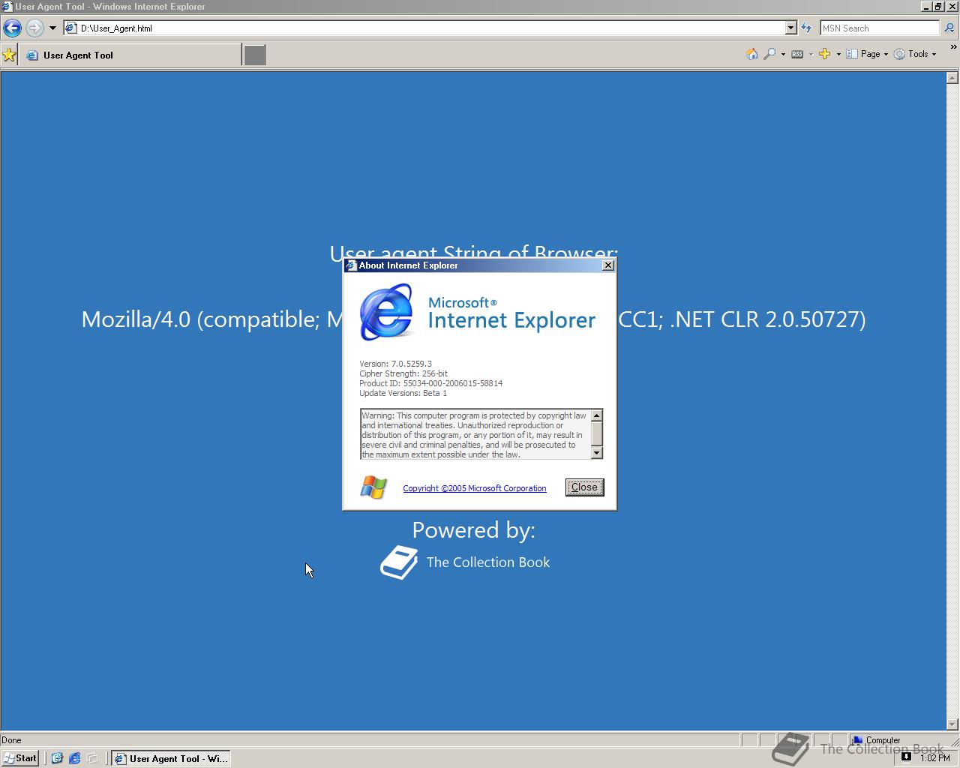Viewport: 960px width, 768px height.
Task: Close About Internet Explorer via X
Action: (x=608, y=265)
